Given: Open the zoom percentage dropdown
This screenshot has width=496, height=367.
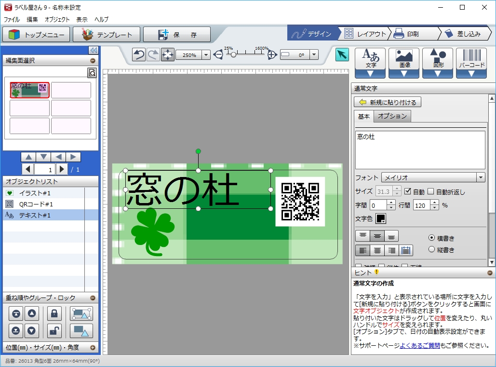Looking at the screenshot, I should pyautogui.click(x=206, y=54).
